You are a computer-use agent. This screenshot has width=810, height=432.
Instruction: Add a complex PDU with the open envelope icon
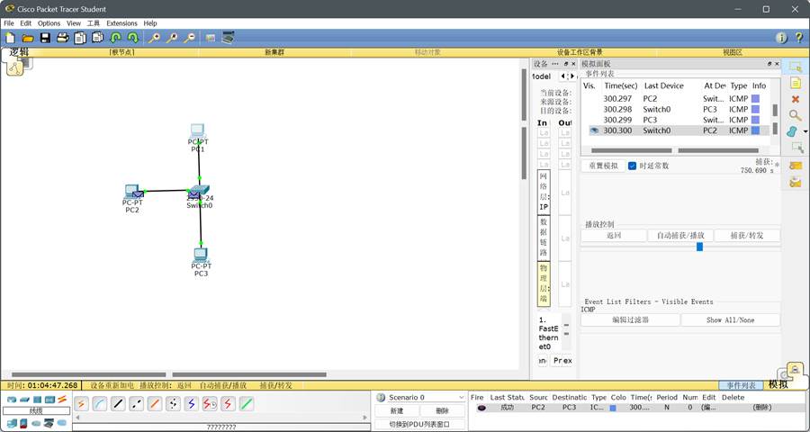796,182
